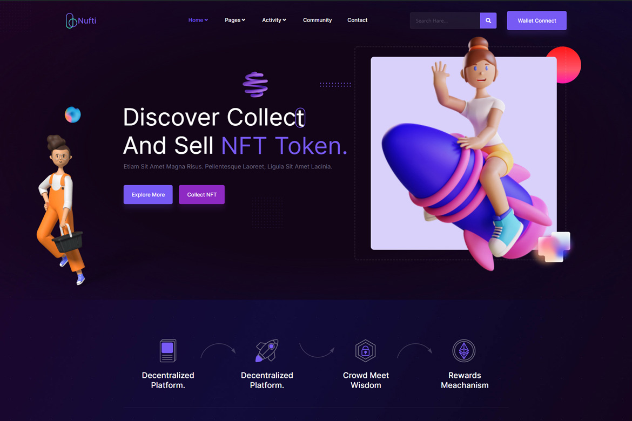The height and width of the screenshot is (421, 632).
Task: Click the rocket girl hero image
Action: point(463,153)
